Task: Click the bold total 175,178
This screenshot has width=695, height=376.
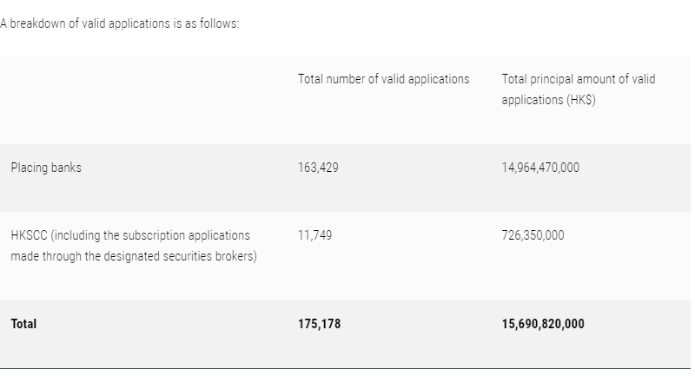Action: (x=319, y=324)
